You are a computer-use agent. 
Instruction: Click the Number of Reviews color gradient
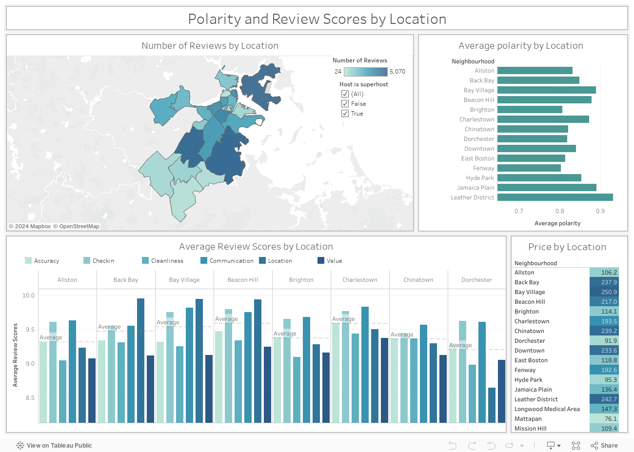point(366,72)
